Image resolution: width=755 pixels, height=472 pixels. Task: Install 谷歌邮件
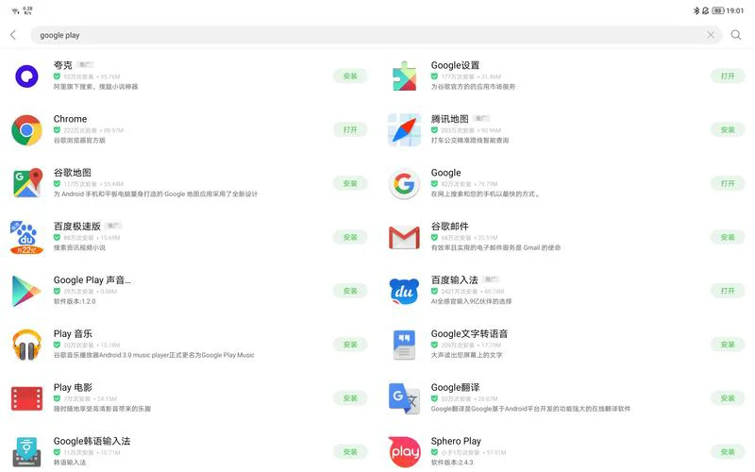[728, 238]
